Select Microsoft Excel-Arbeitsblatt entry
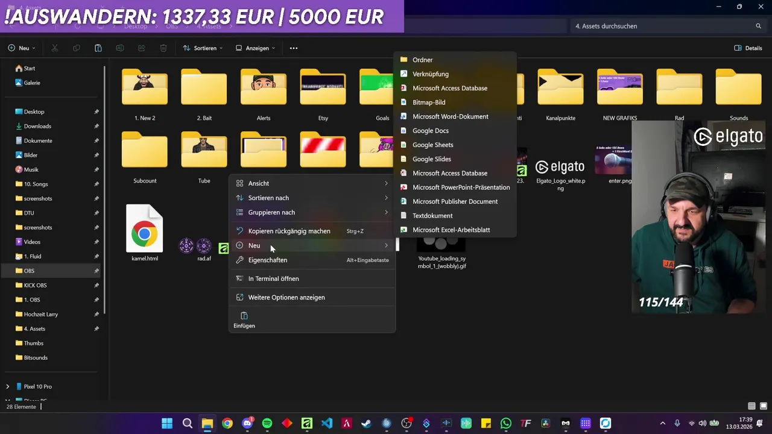 point(455,230)
